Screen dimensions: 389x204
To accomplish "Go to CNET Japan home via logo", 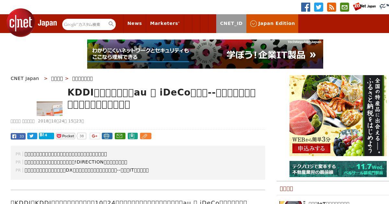I will 32,23.
